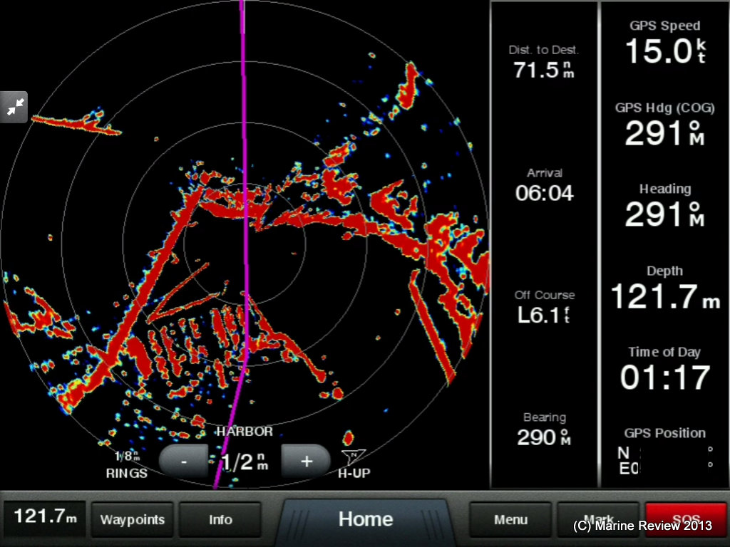
Task: Open the Info screen
Action: [x=220, y=520]
